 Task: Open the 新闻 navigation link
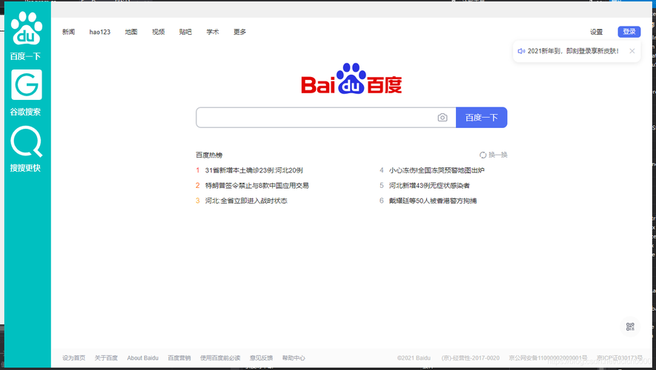69,32
